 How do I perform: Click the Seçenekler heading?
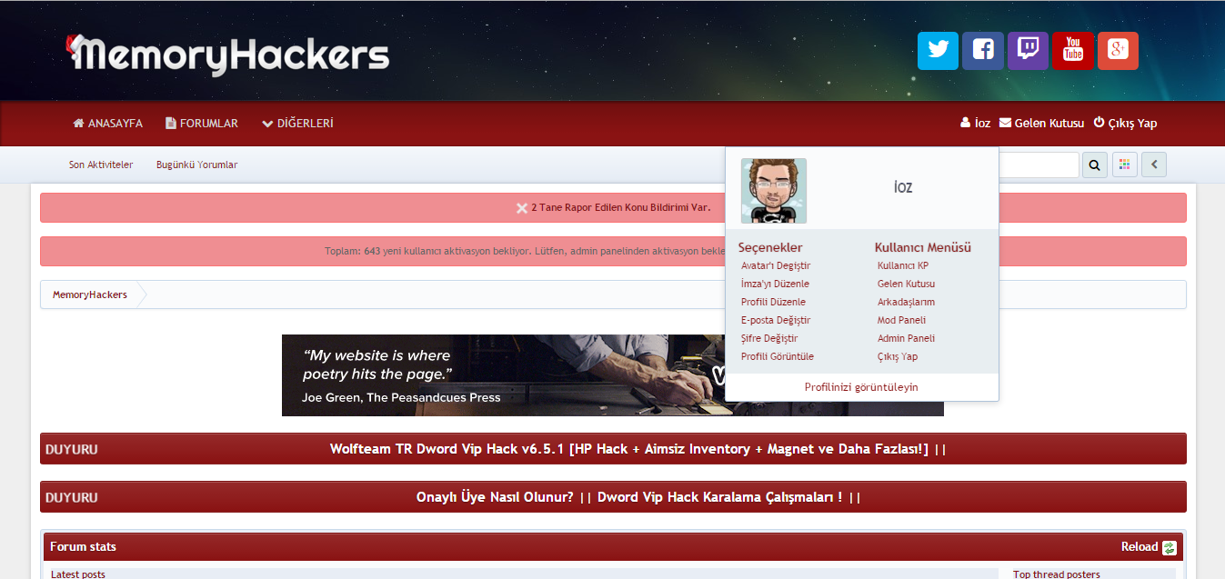[770, 247]
